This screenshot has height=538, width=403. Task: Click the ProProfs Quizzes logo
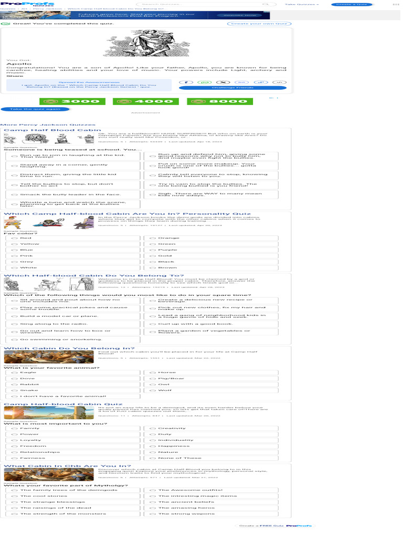pyautogui.click(x=27, y=4)
